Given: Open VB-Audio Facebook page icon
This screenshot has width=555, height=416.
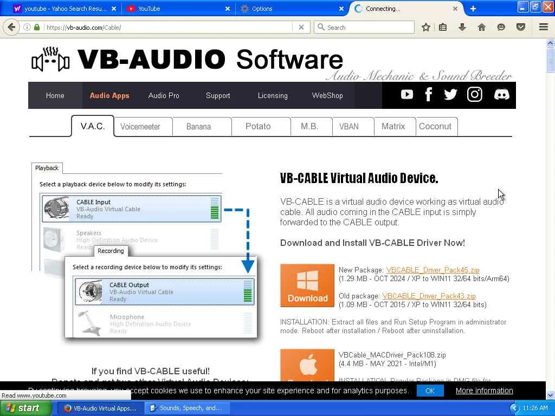Looking at the screenshot, I should [x=428, y=94].
